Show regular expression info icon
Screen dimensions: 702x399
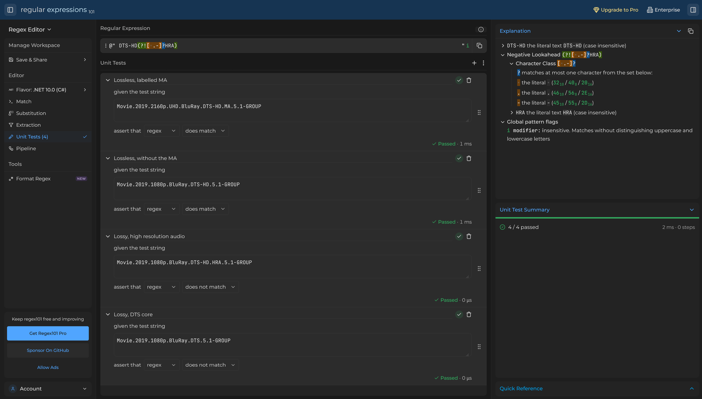481,30
